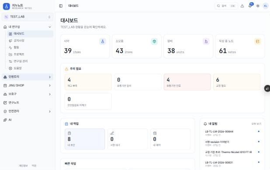The width and height of the screenshot is (270, 170).
Task: Open the 안전점검표 미체크 card
Action: point(88,101)
